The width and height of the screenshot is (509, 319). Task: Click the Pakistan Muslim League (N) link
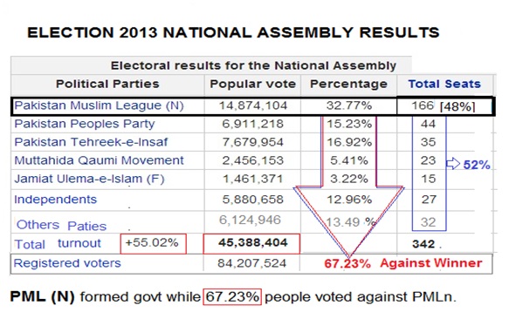pyautogui.click(x=99, y=105)
